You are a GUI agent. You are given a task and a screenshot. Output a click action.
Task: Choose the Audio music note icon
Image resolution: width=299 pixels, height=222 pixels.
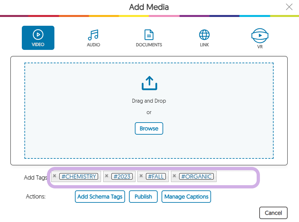point(93,35)
